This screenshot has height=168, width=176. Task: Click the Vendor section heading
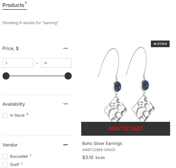coord(10,145)
